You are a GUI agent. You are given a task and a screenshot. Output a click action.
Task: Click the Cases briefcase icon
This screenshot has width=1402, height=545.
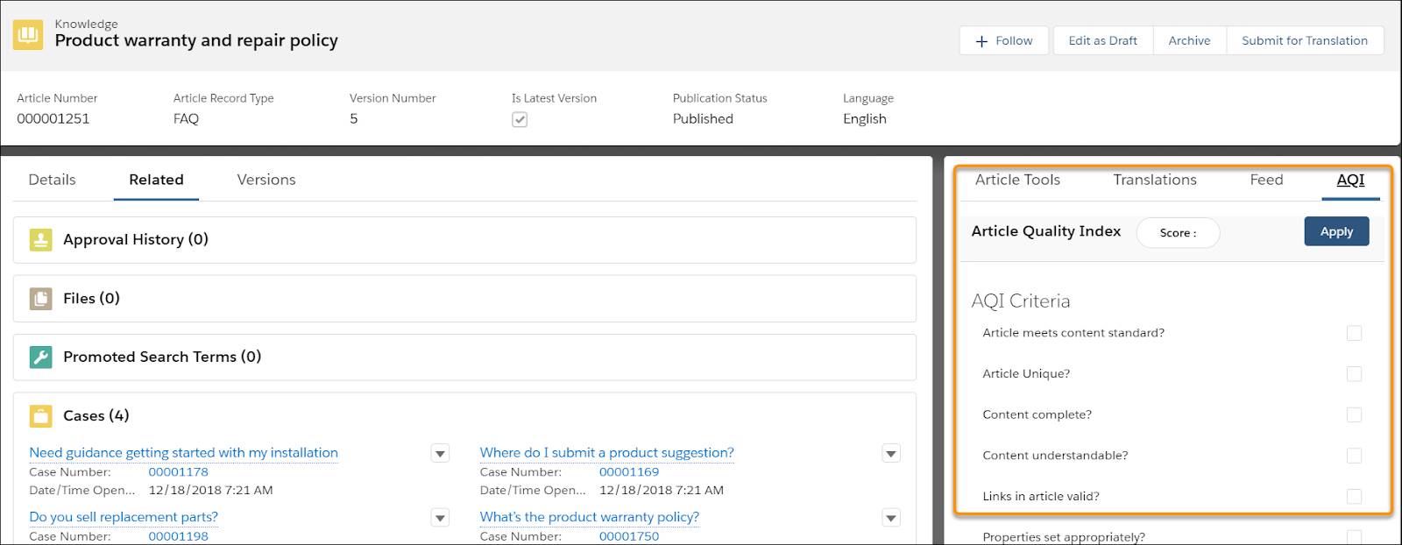[x=40, y=416]
